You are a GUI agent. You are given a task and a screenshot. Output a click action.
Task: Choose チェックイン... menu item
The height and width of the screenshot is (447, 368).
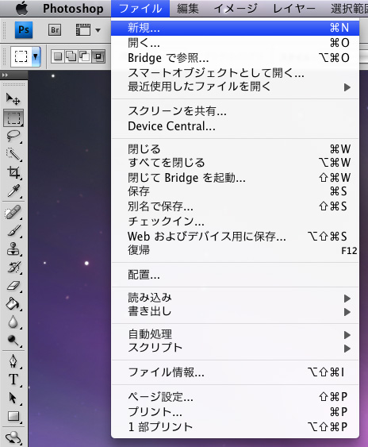(x=235, y=222)
